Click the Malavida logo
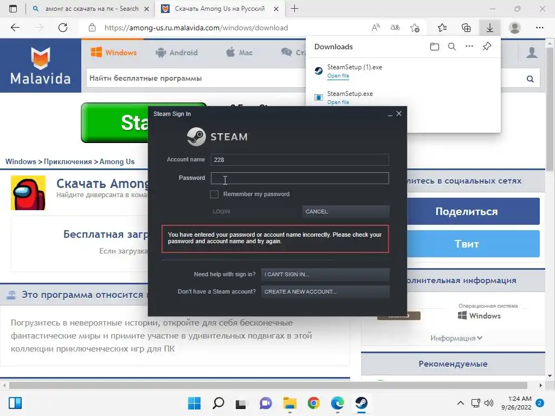Viewport: 555px width, 416px height. [41, 66]
